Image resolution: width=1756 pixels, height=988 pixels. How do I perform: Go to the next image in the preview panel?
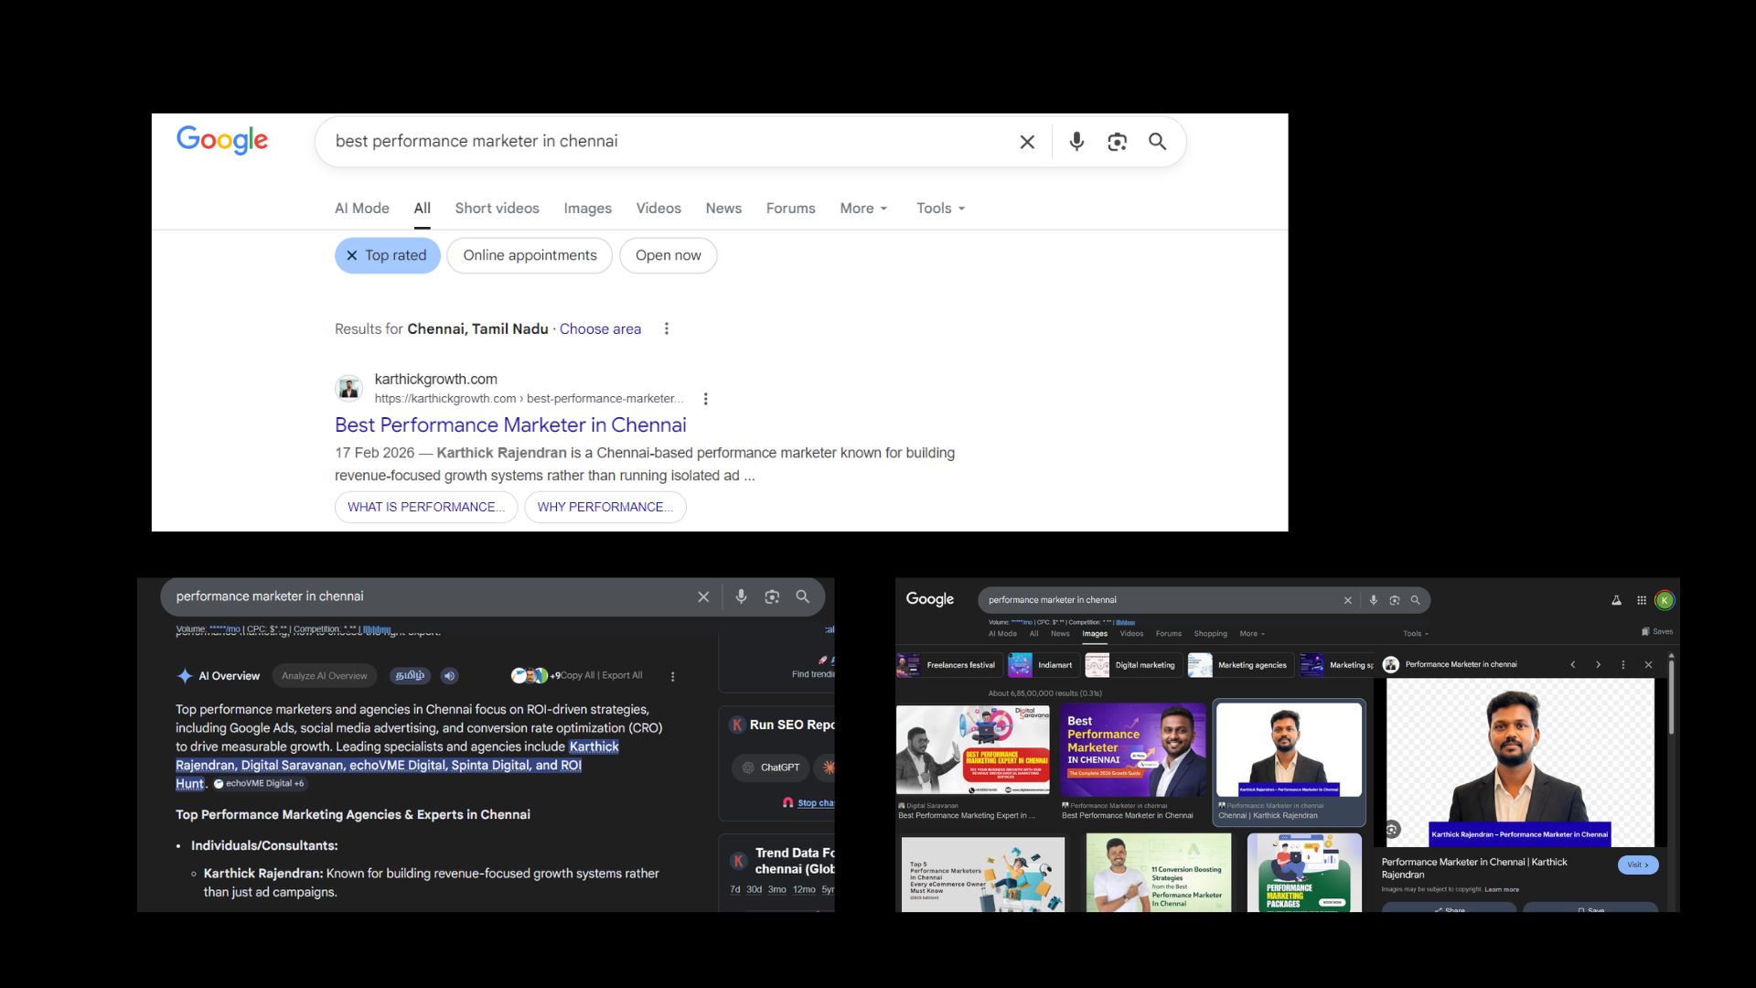[x=1598, y=665]
